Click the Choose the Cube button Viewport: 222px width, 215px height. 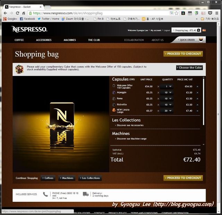(x=189, y=68)
